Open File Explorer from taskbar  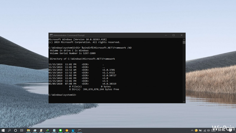point(28,130)
